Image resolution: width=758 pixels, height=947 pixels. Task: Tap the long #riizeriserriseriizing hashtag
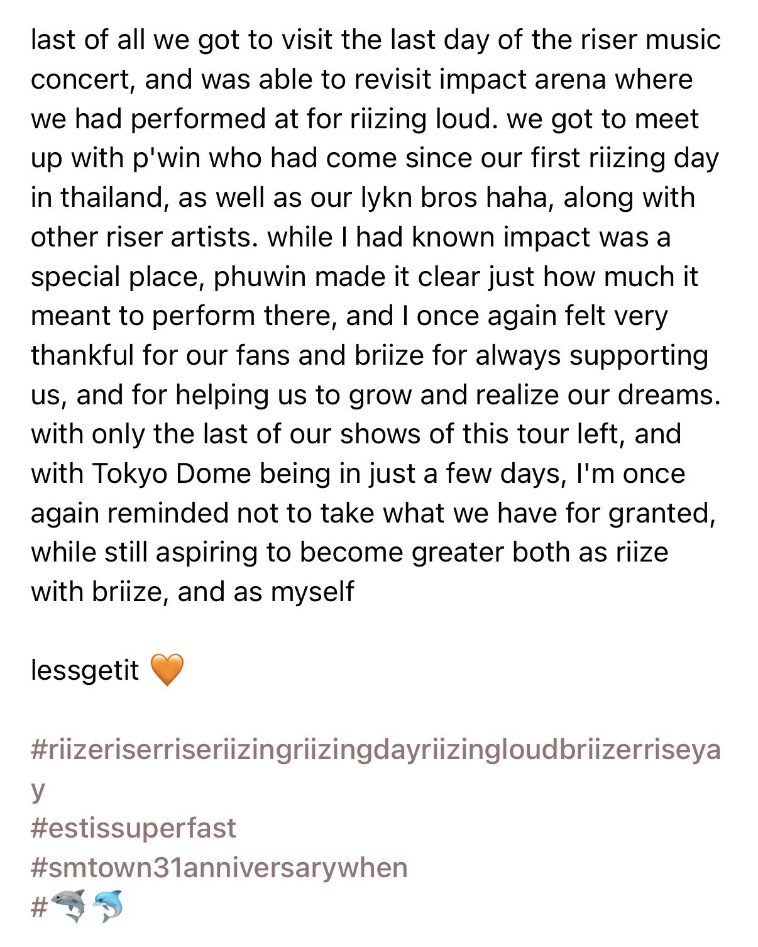(375, 750)
